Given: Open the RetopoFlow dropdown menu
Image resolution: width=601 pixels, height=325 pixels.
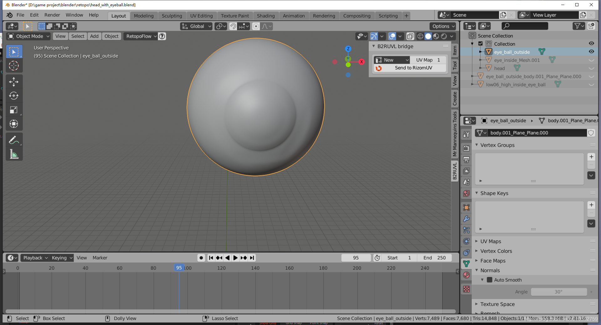Looking at the screenshot, I should 141,36.
